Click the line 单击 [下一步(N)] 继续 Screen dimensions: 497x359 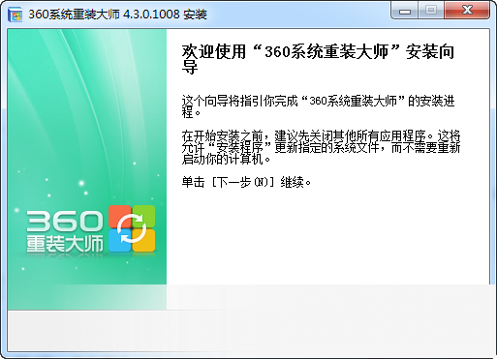pos(246,182)
